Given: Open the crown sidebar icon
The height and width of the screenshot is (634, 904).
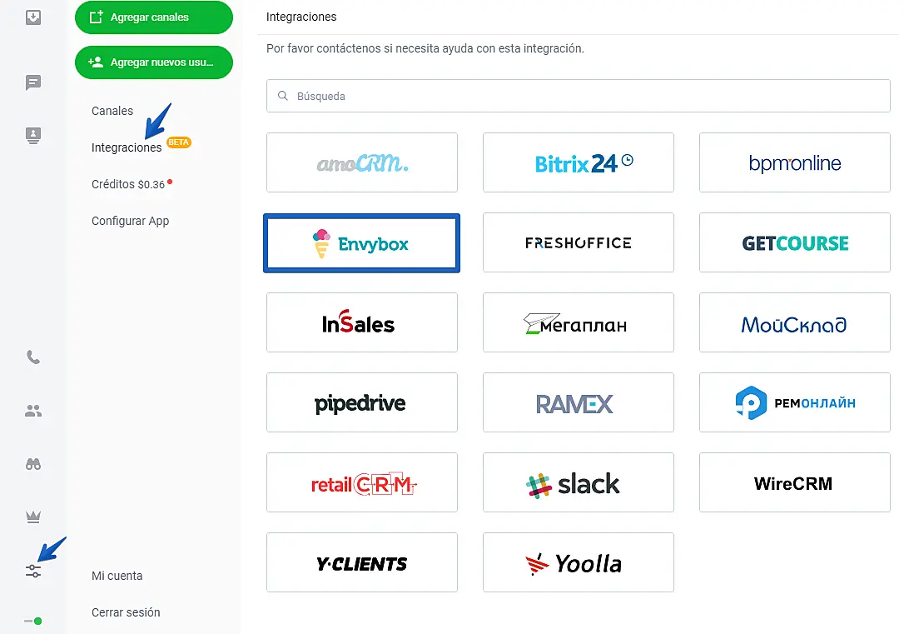Looking at the screenshot, I should pos(33,517).
